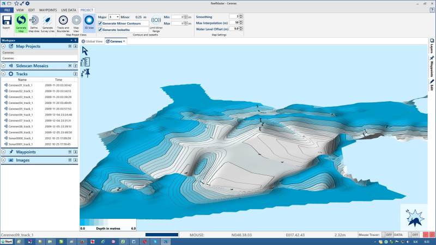
Task: Toggle the Mouse Tracer OFF switch
Action: 389,235
